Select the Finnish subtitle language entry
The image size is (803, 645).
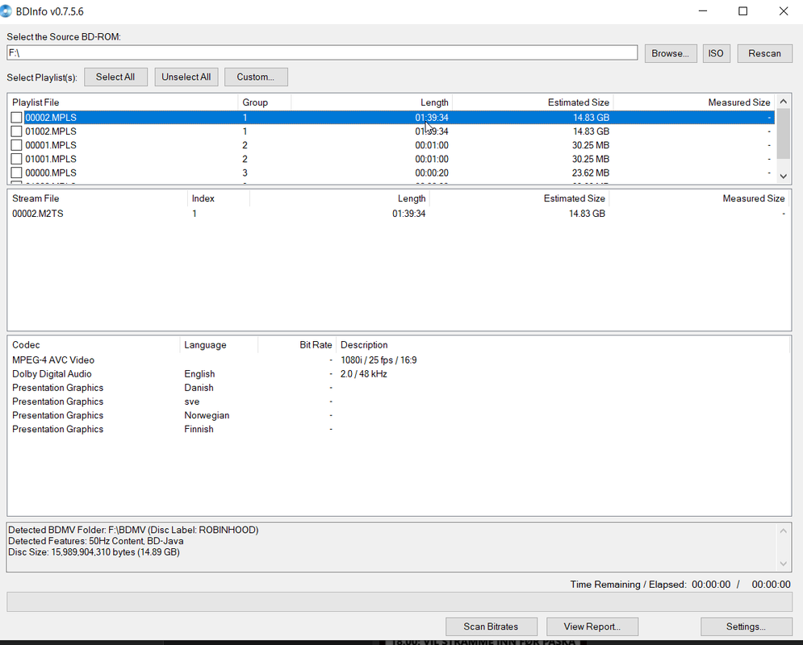(199, 429)
